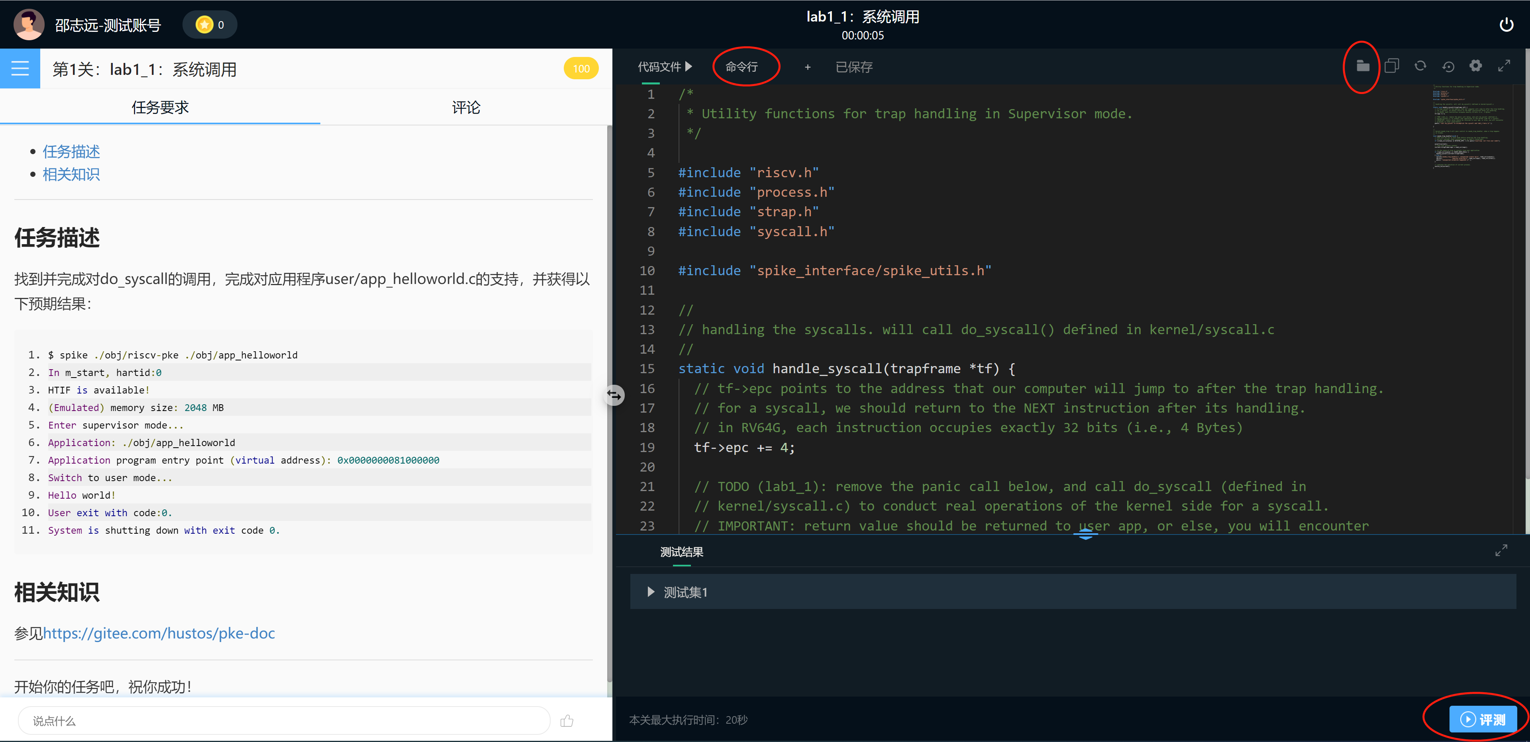Open editor settings gear icon
Image resolution: width=1530 pixels, height=742 pixels.
tap(1475, 66)
